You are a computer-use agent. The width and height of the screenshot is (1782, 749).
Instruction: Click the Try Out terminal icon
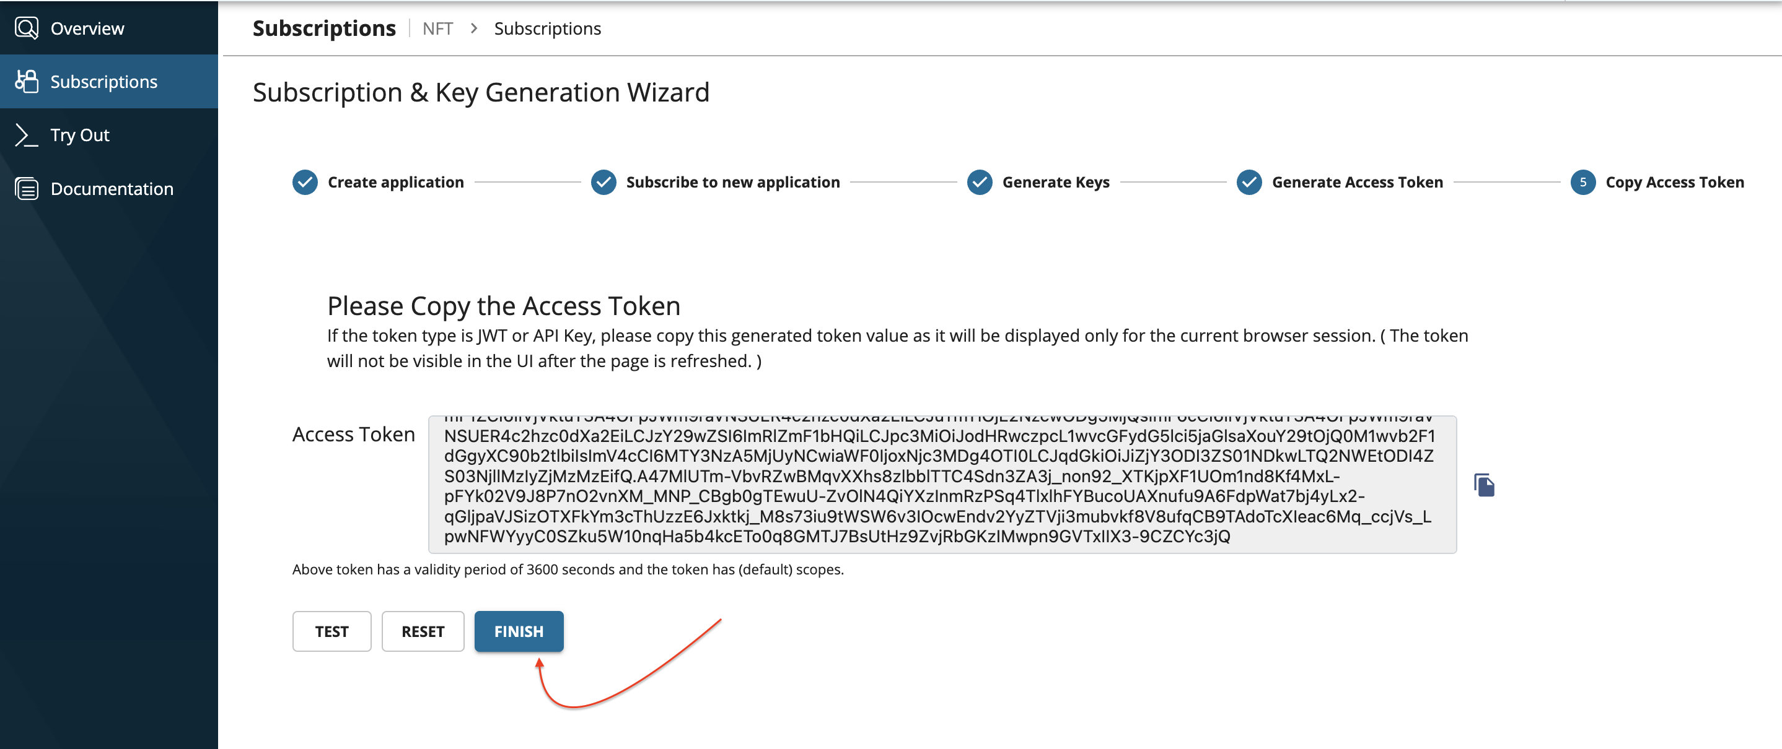pos(26,136)
